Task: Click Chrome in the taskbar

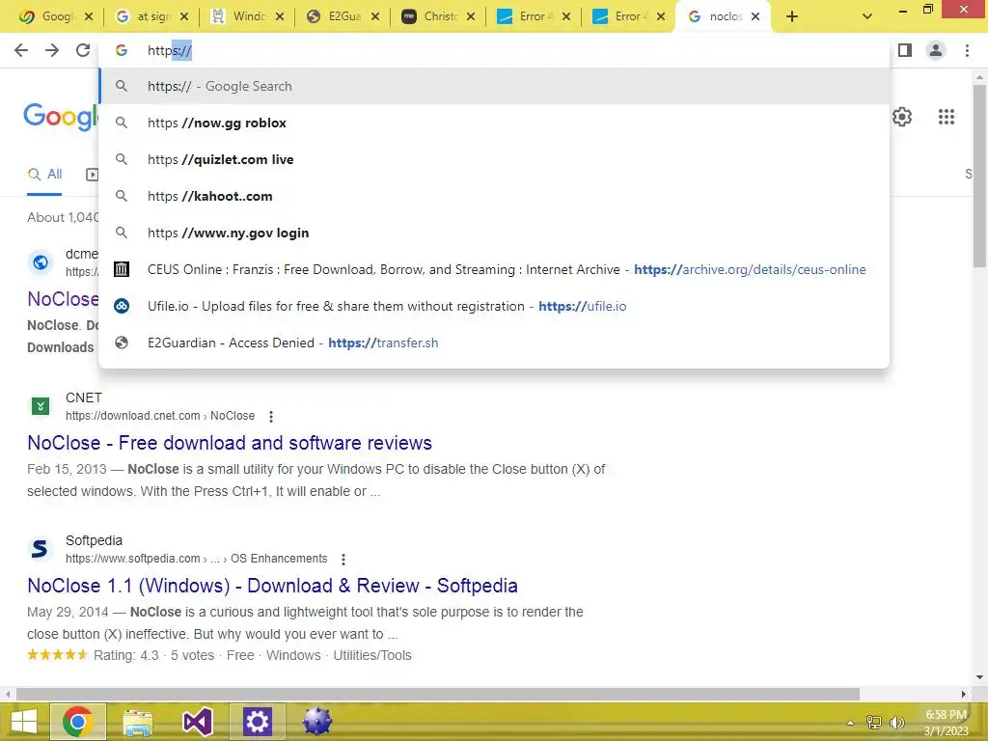Action: [77, 722]
